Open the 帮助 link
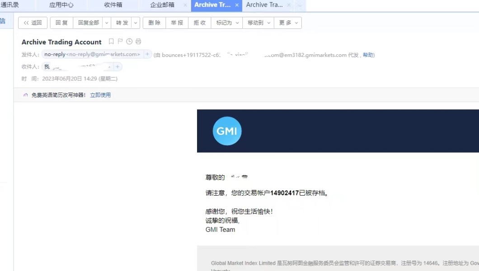Viewport: 479px width, 271px height. click(x=368, y=55)
